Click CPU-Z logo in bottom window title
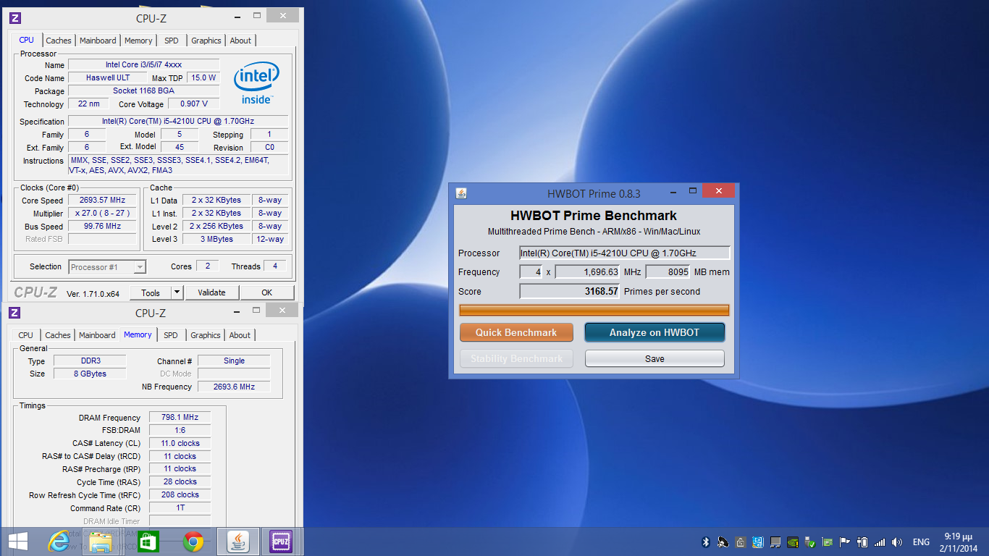Image resolution: width=989 pixels, height=556 pixels. 14,313
